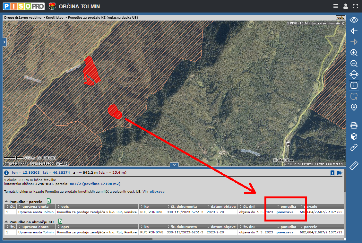Screen dimensions: 362x243
Task: Copy map link via chain icon
Action: (354, 147)
